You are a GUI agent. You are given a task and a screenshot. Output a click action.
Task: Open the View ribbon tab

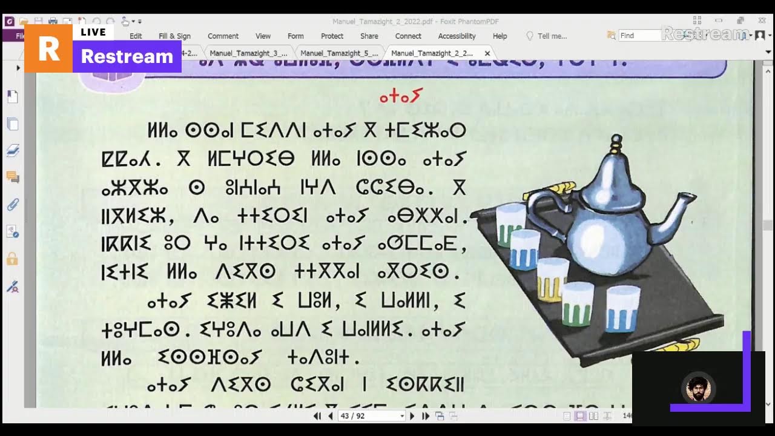pyautogui.click(x=263, y=36)
